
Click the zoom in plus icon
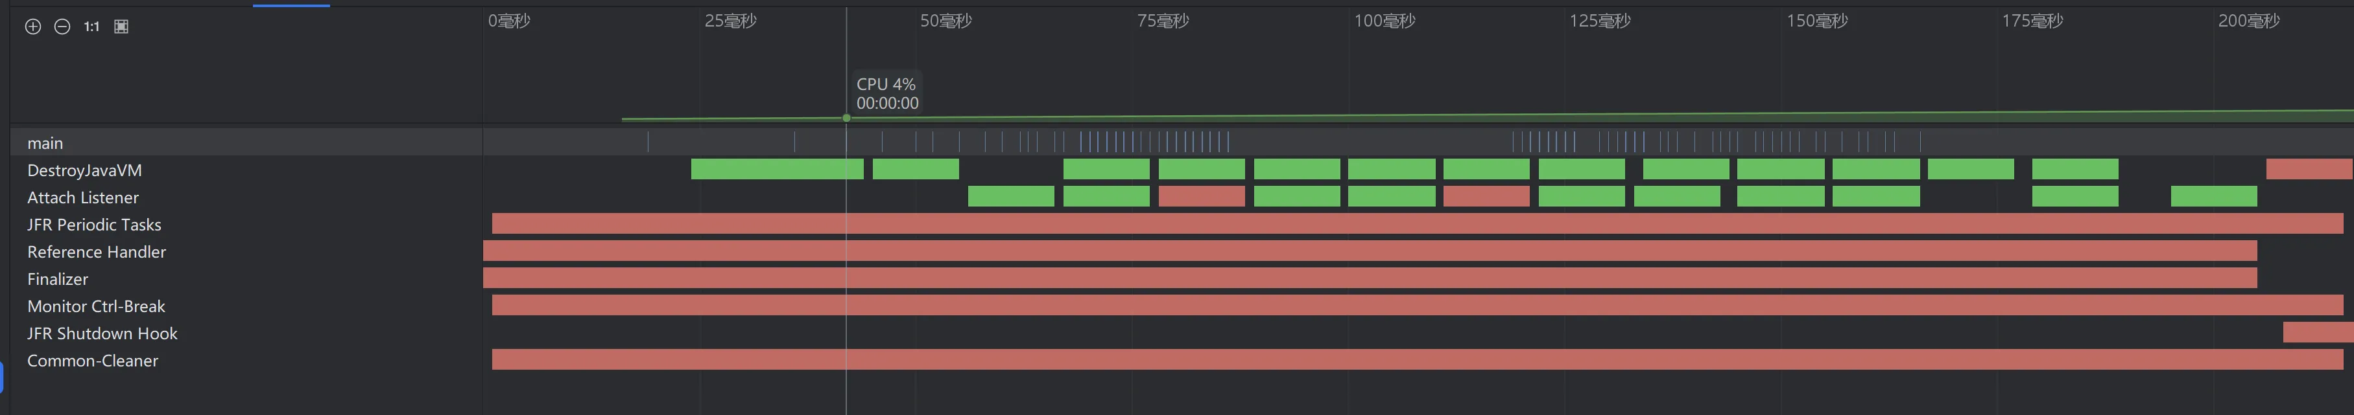click(x=33, y=27)
